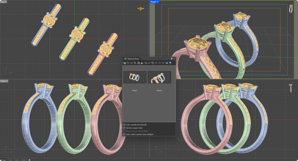Select the Pose1 named view thumbnail
The width and height of the screenshot is (298, 161).
pyautogui.click(x=134, y=77)
